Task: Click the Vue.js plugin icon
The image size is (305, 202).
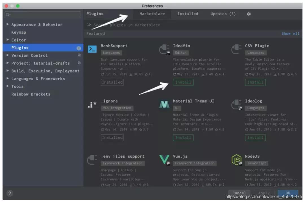Action: pos(164,160)
